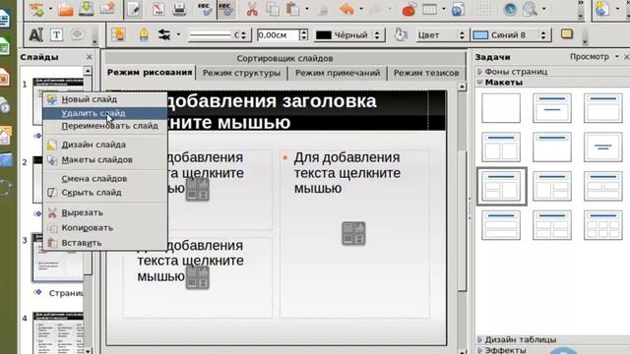Open the Paste options dropdown arrow

[307, 9]
